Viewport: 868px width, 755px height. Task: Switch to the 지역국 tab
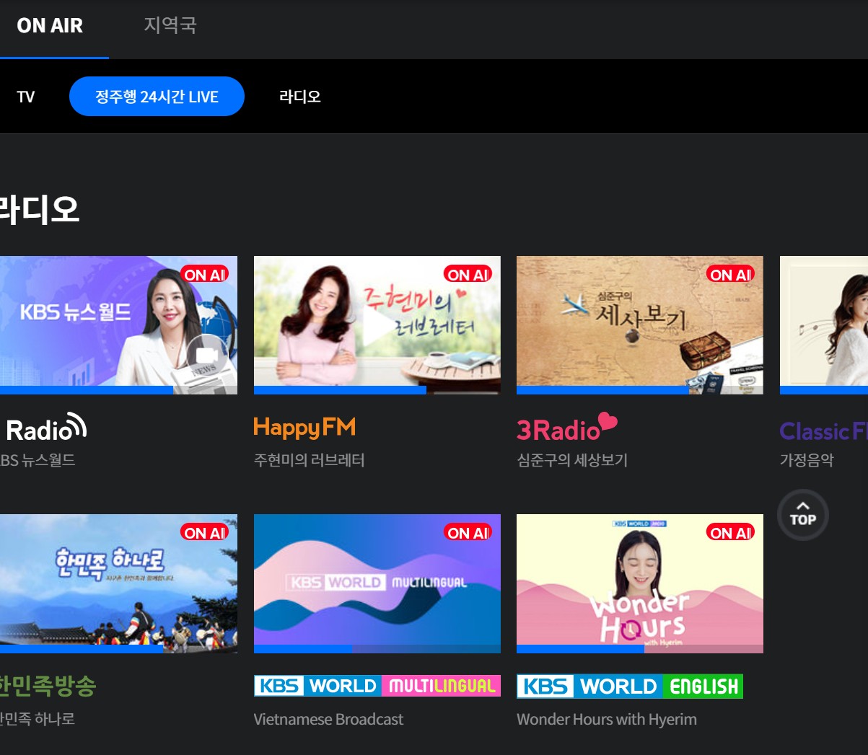coord(170,25)
